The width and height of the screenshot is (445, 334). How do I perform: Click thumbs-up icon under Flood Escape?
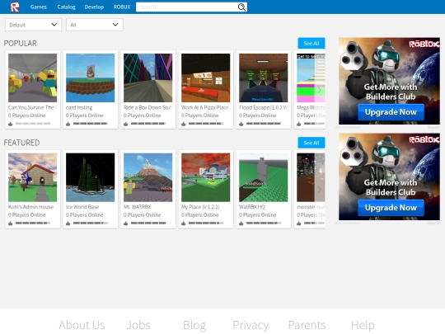pos(241,124)
